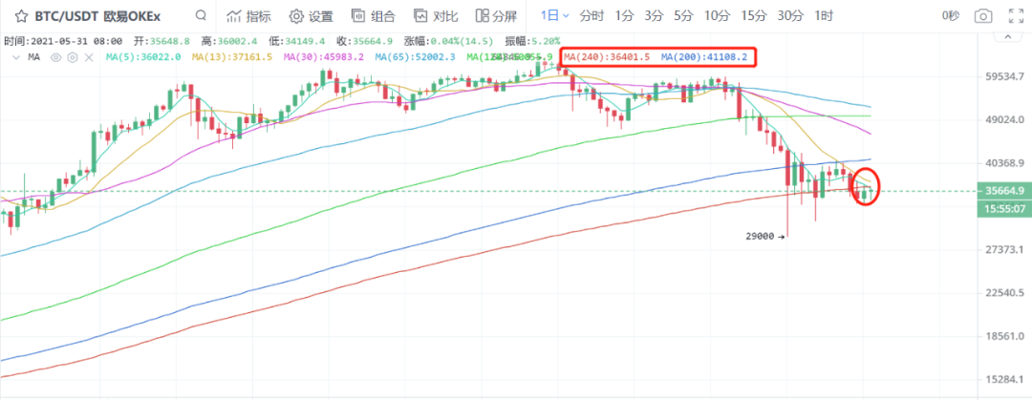This screenshot has height=400, width=1032.
Task: Click the 低:34149.4 low price readout
Action: pos(297,41)
